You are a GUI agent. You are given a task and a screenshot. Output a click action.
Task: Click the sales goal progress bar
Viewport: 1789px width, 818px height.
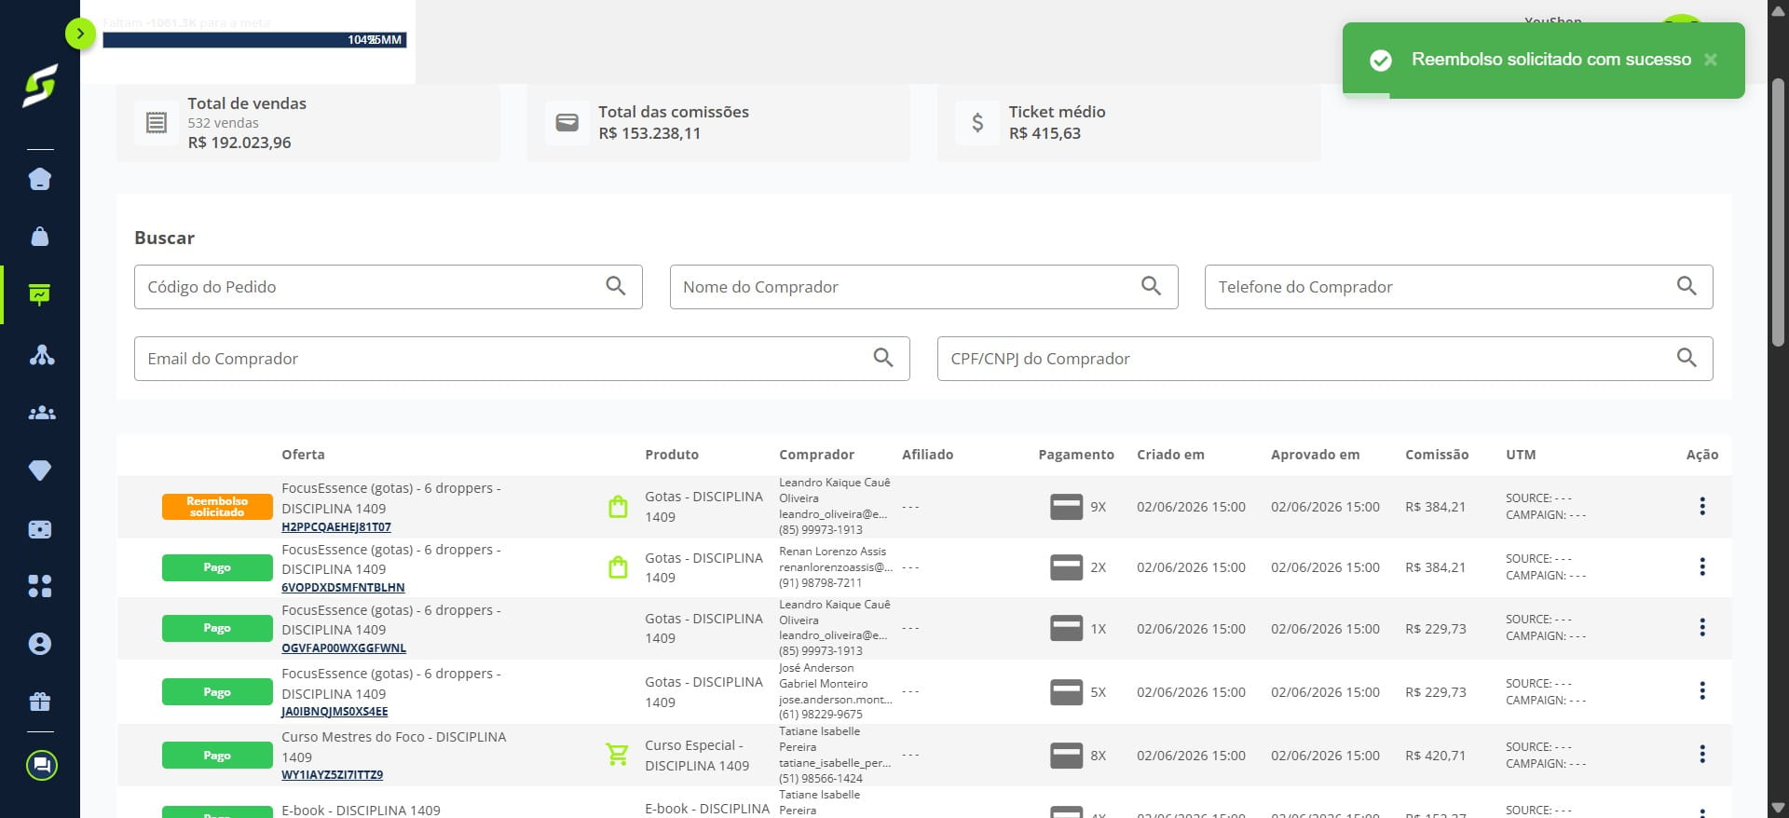254,40
